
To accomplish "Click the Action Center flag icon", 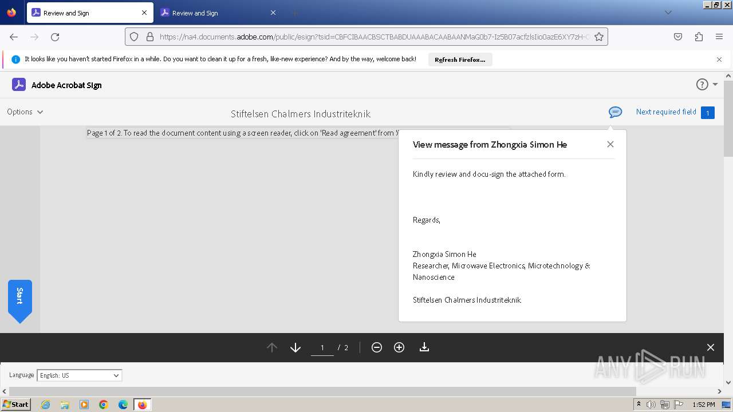I will pyautogui.click(x=679, y=405).
